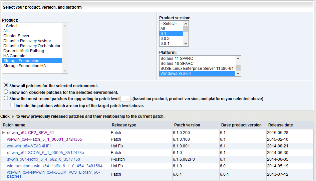Screen dimensions: 316x181
Task: Choose SUSE Linux Enterprise Server 11 platform
Action: coord(197,69)
